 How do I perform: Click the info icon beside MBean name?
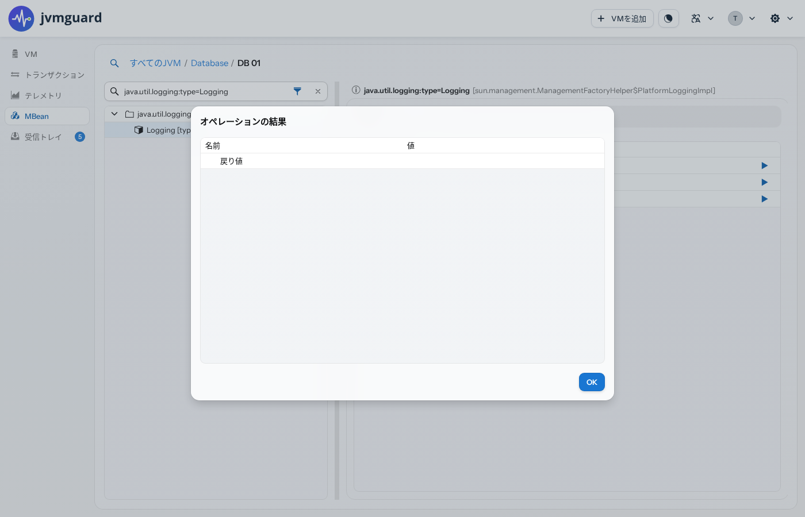[x=356, y=90]
